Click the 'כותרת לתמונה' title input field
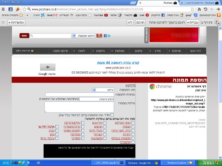Viewport: 222px width, 166px height. click(x=80, y=95)
